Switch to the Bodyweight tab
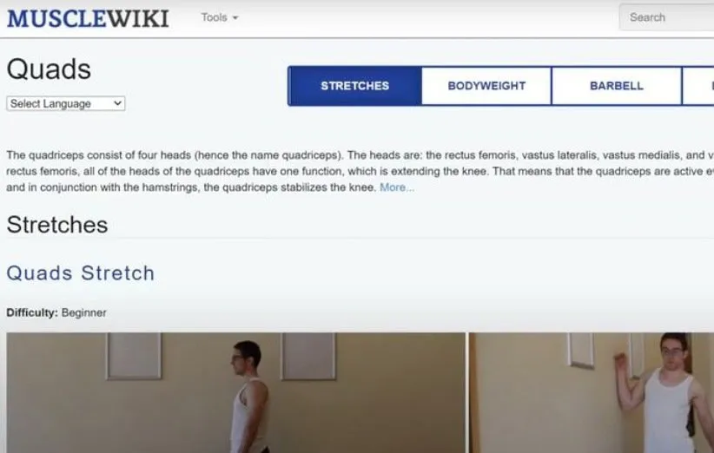This screenshot has height=453, width=714. [486, 86]
